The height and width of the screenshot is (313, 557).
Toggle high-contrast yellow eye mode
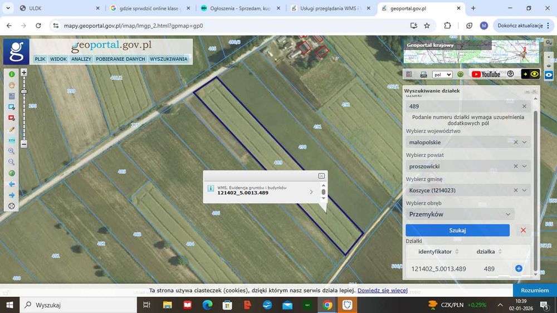click(530, 74)
